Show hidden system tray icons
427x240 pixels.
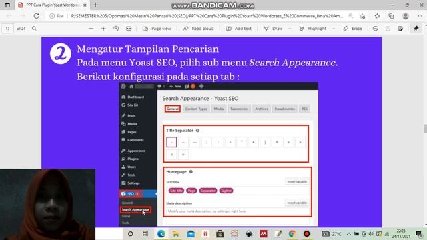[348, 234]
